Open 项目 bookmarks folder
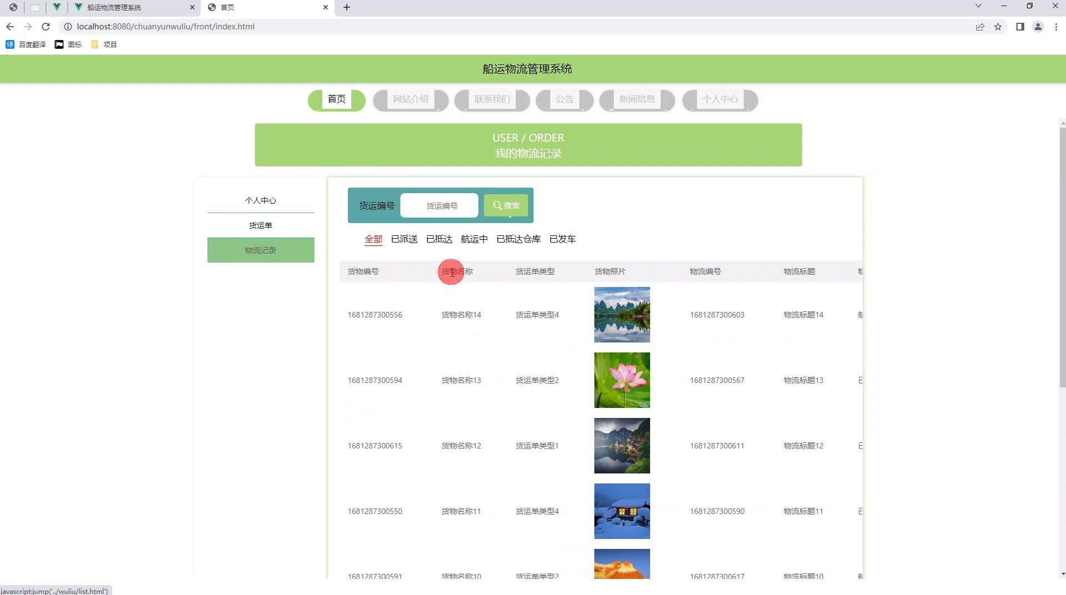The image size is (1066, 595). 104,44
